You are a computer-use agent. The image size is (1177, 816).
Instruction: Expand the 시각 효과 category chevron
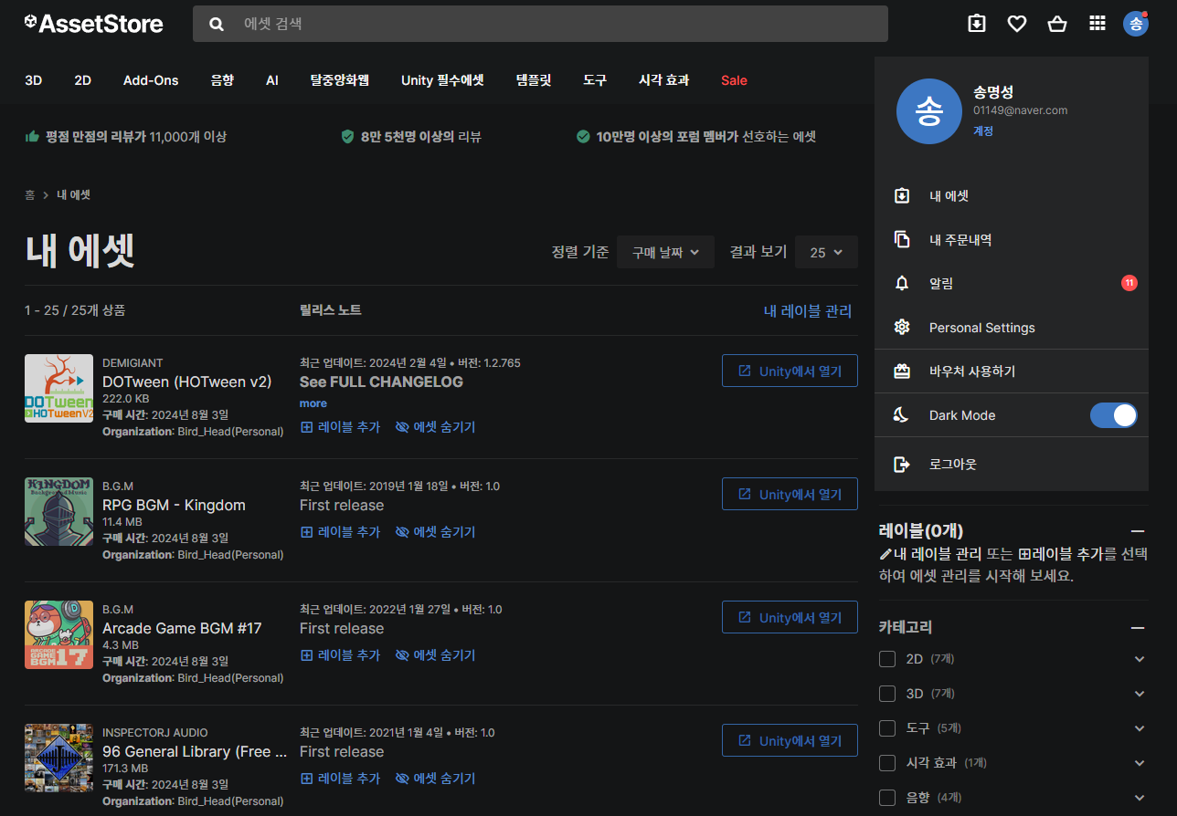click(x=1140, y=763)
